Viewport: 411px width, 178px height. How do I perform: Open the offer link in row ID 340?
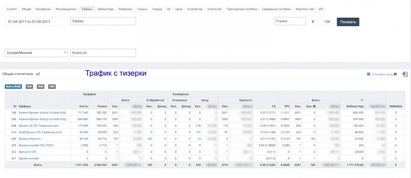coord(44,119)
